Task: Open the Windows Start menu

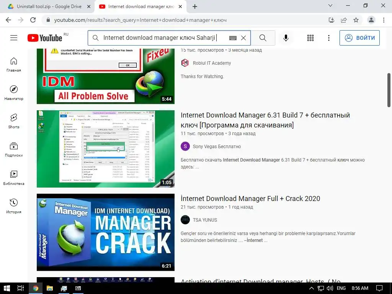Action: pos(7,288)
